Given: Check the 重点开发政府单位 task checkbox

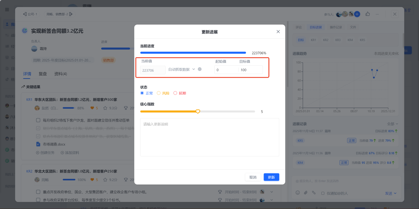Looking at the screenshot, I should click(38, 192).
